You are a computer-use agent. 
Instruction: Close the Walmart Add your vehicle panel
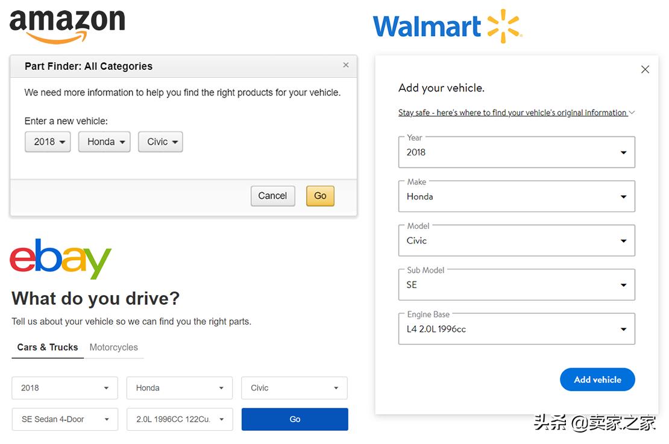[645, 69]
